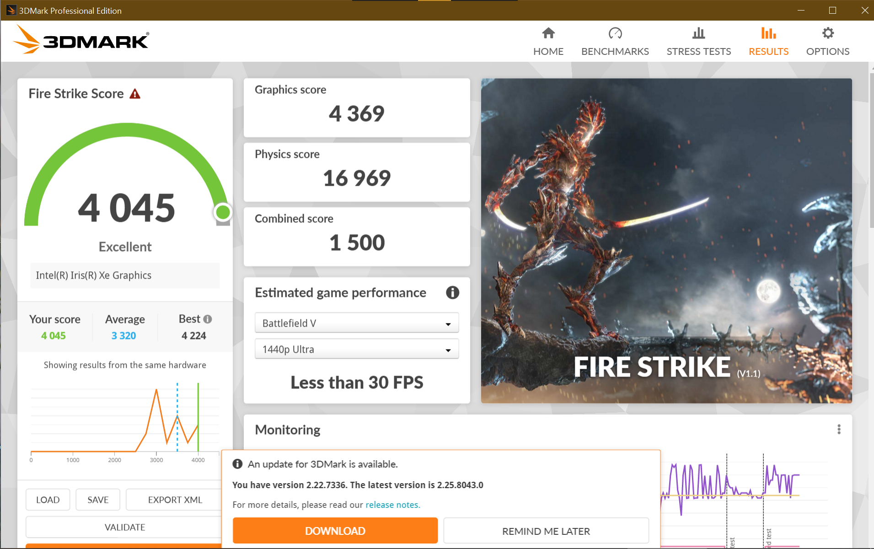Click the Results bars icon
Screen dimensions: 874x549
[x=768, y=33]
